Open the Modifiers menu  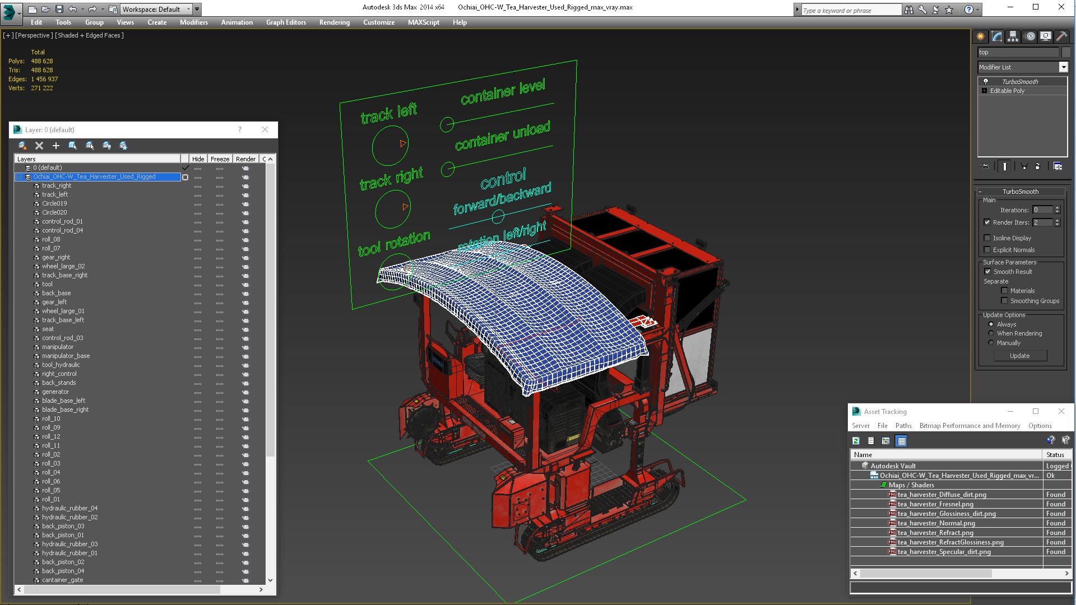[x=194, y=22]
